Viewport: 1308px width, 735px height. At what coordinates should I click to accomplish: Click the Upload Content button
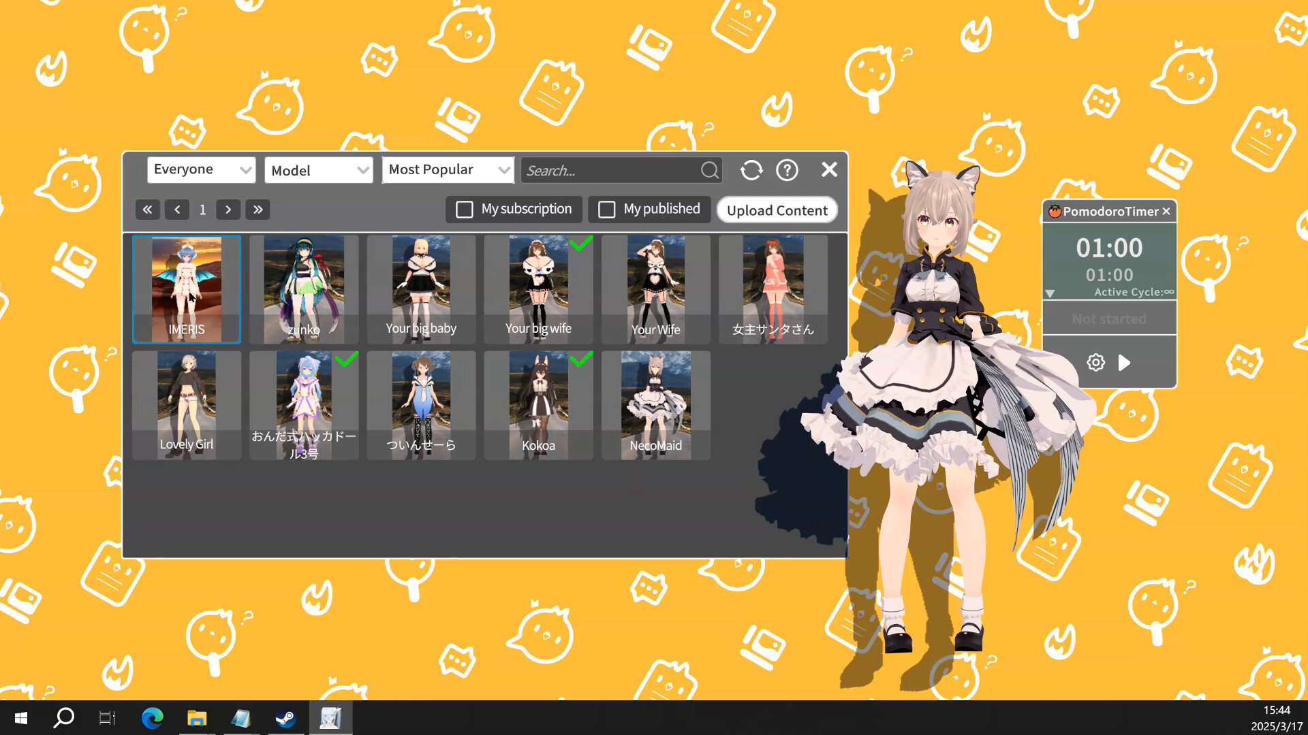[x=777, y=210]
